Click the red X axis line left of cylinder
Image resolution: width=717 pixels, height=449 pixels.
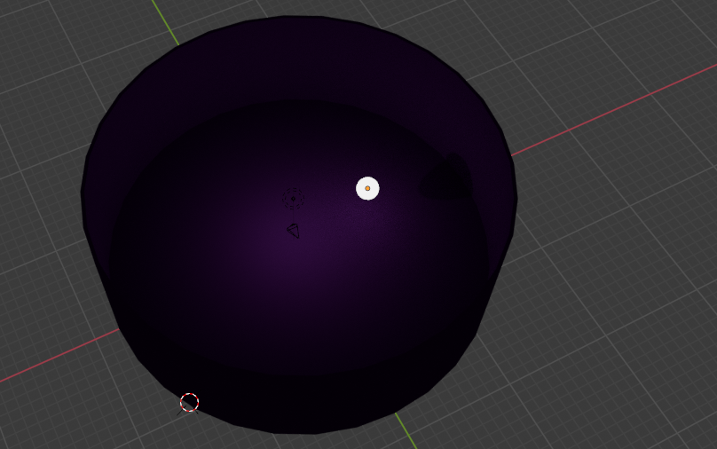click(x=53, y=359)
